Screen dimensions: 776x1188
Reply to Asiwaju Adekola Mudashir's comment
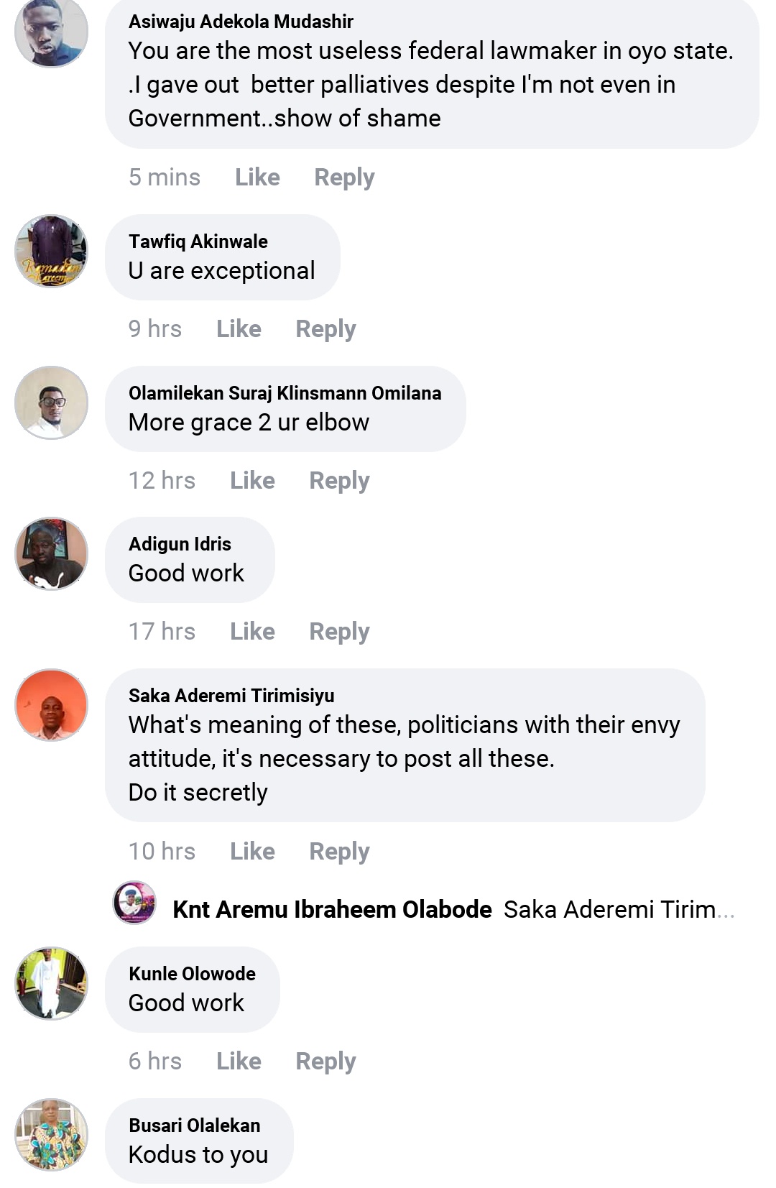point(344,177)
